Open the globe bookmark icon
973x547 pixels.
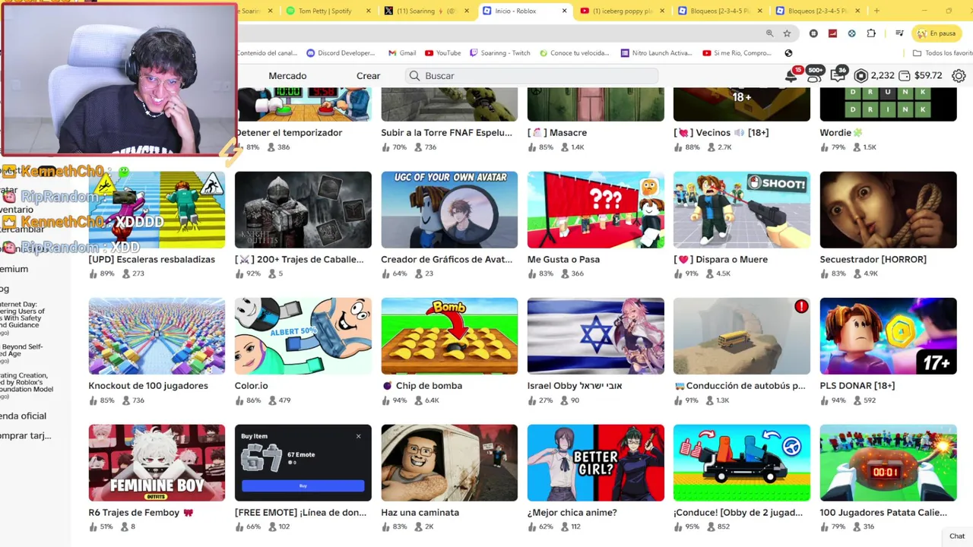pyautogui.click(x=788, y=53)
